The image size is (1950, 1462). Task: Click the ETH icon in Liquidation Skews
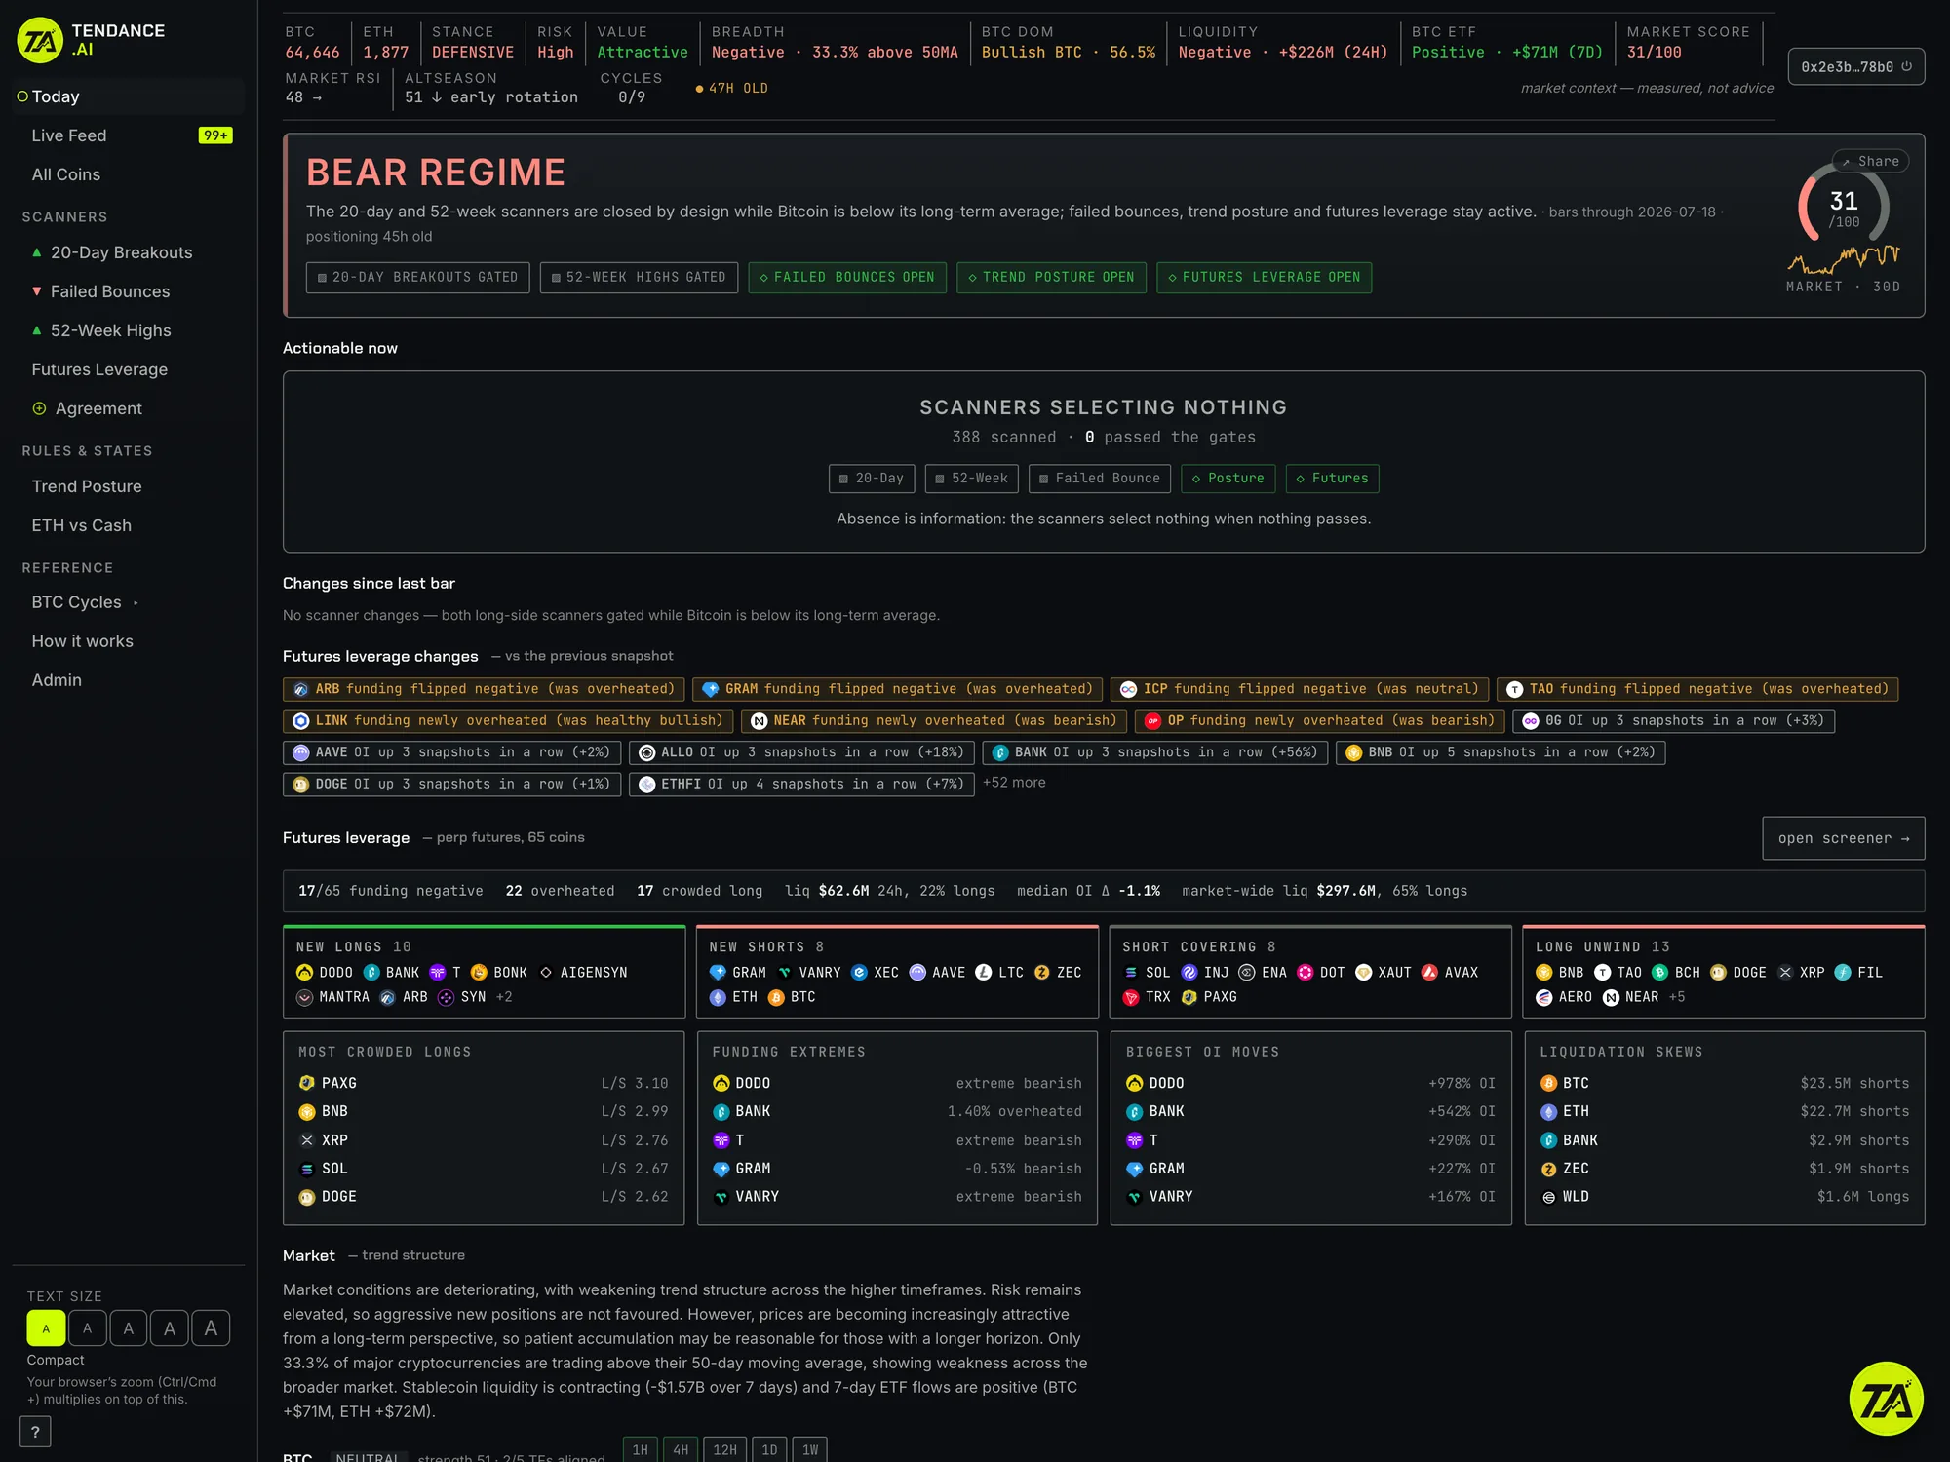click(1548, 1111)
